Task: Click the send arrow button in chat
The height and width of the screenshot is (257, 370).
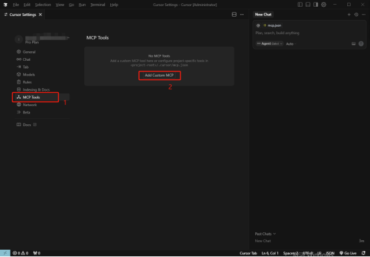Action: point(361,44)
